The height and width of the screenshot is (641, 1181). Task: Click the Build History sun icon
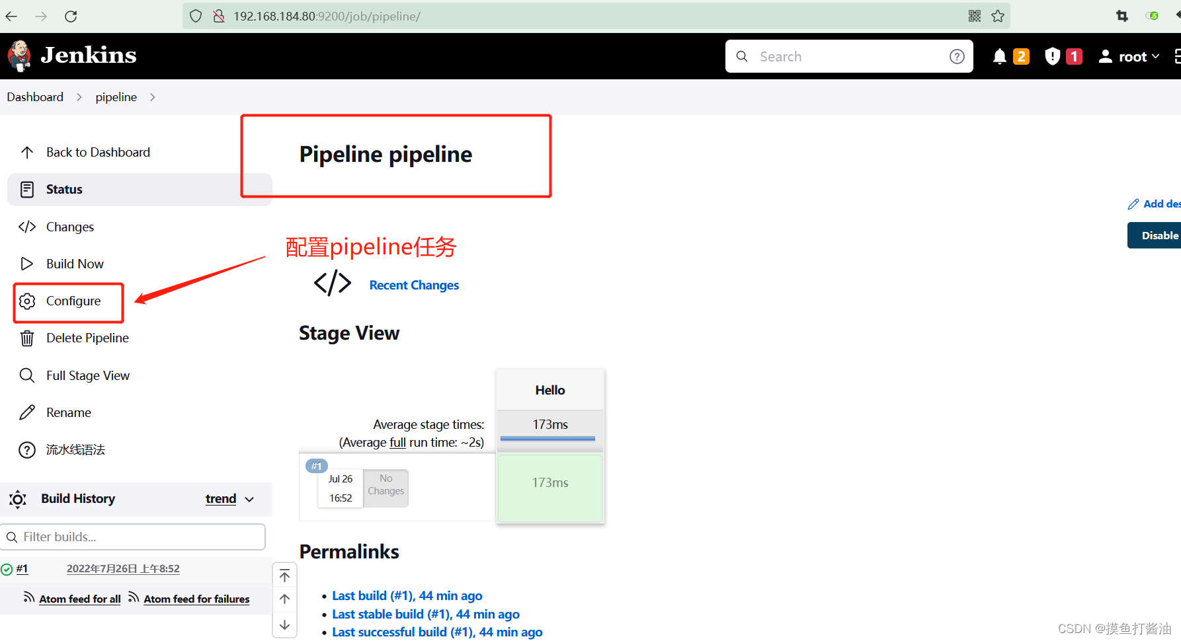18,500
